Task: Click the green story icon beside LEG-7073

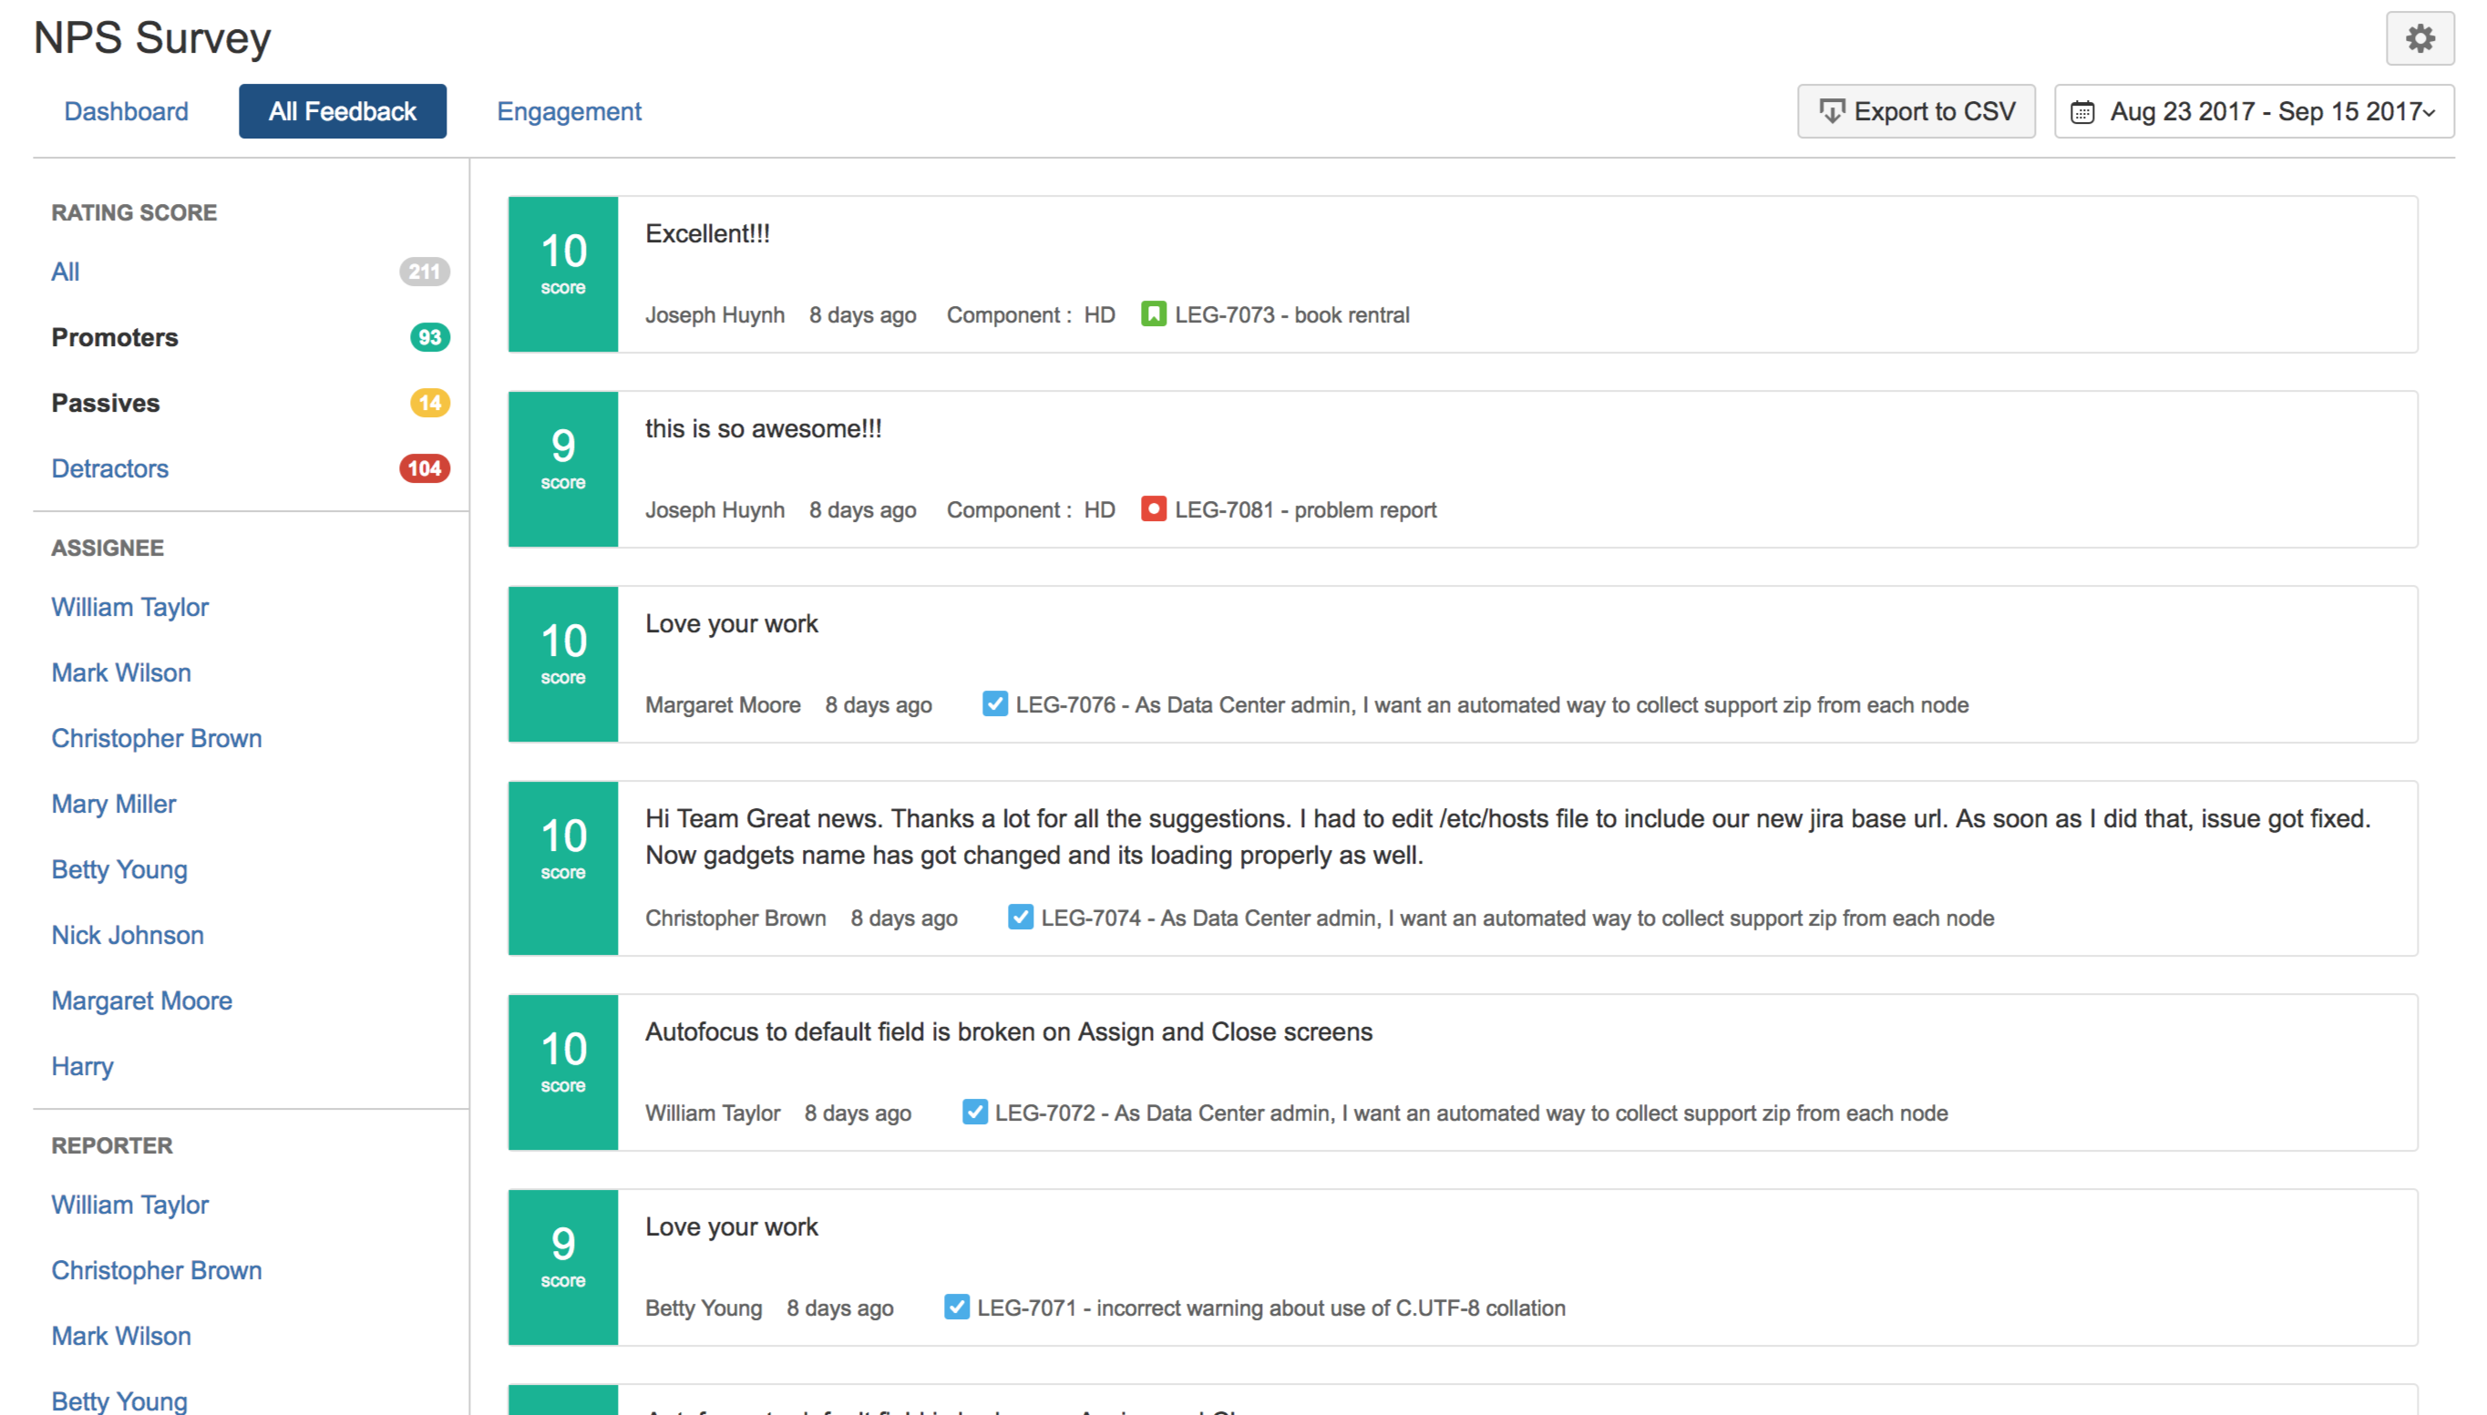Action: click(1153, 314)
